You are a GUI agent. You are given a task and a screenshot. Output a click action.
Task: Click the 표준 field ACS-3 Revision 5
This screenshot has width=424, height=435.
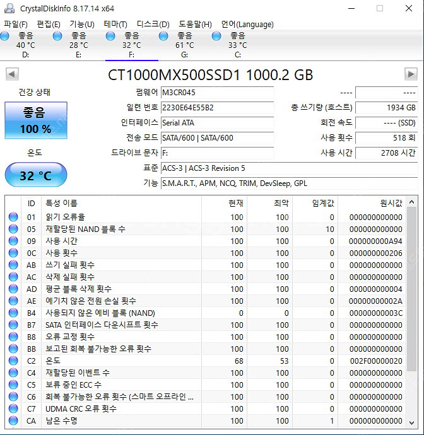(290, 168)
